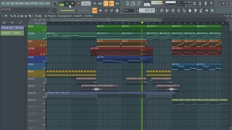This screenshot has height=130, width=232.
Task: Select 'Param. EQ 2 - Mix level' picker item
Action: tap(12, 28)
